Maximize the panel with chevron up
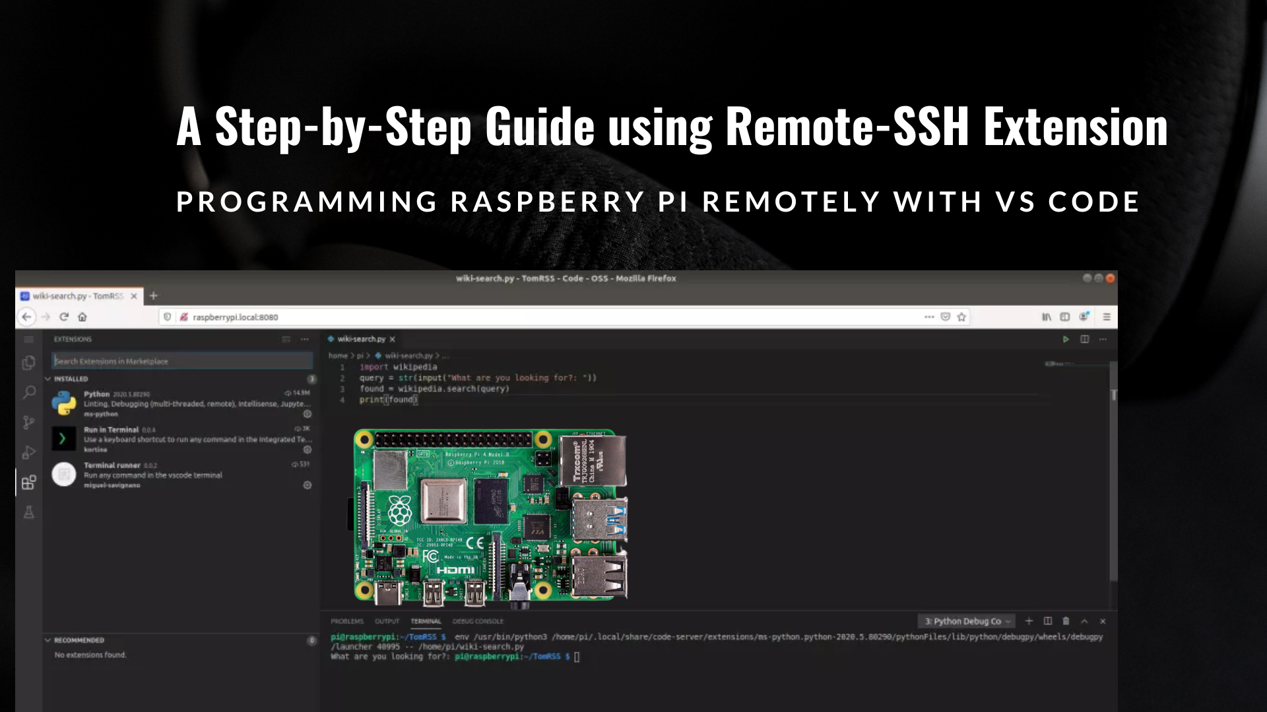Viewport: 1267px width, 712px height. [x=1084, y=621]
